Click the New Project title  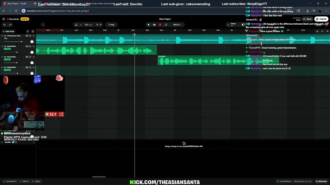click(x=165, y=19)
